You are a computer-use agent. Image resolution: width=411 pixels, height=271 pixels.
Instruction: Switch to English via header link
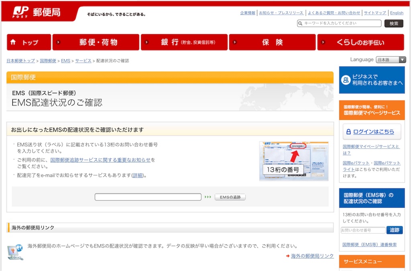point(396,13)
